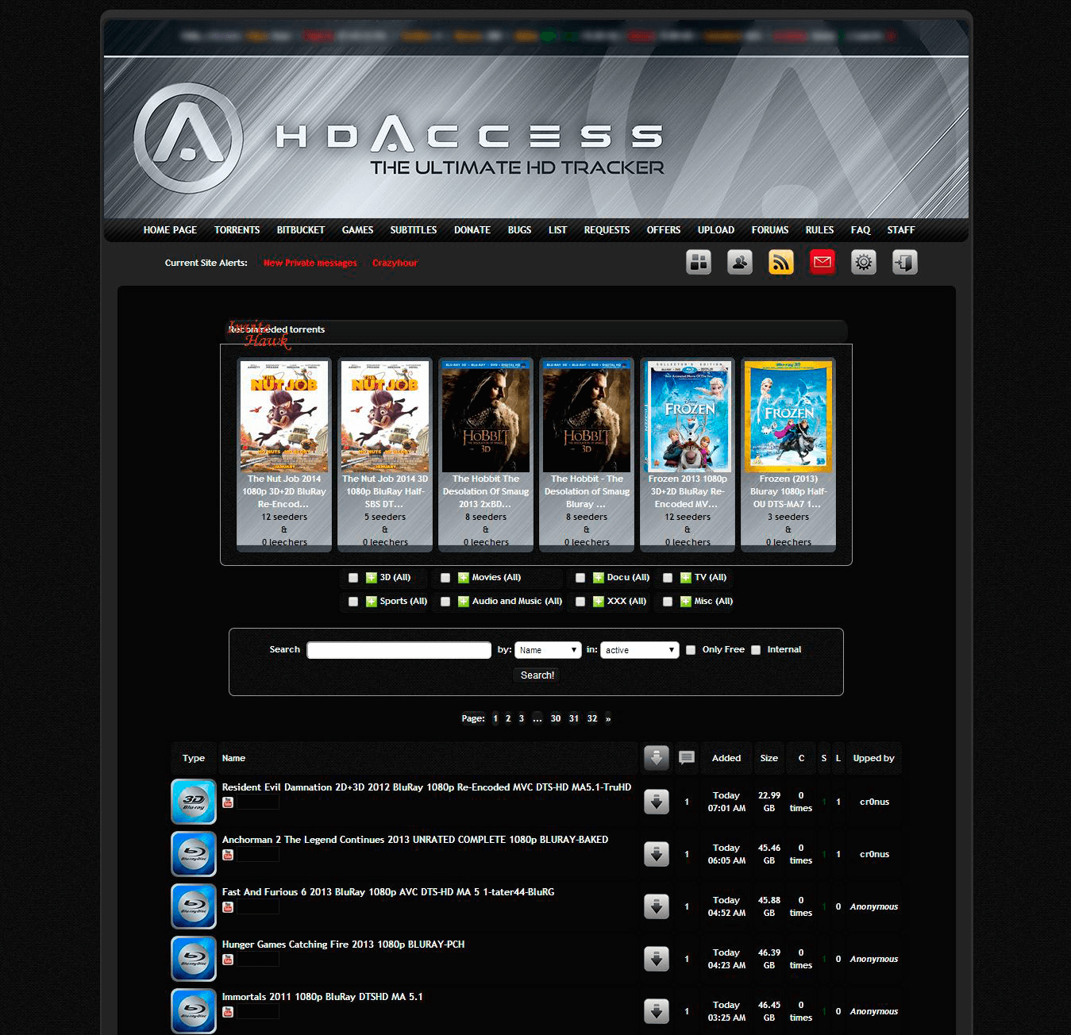Open the YouTube icon under Resident Evil Damnation
This screenshot has width=1071, height=1035.
click(x=228, y=802)
